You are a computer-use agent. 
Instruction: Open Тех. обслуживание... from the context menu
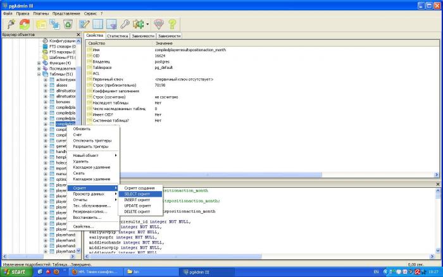click(x=93, y=206)
